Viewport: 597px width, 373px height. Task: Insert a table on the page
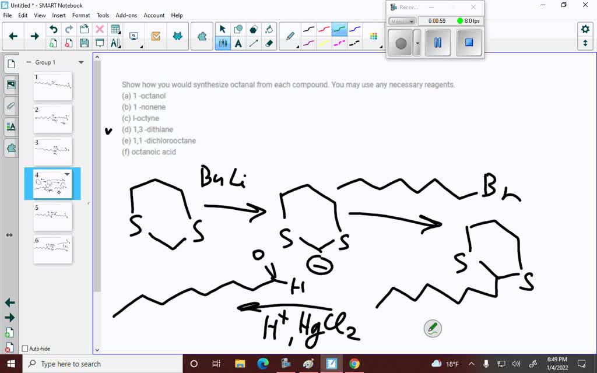click(115, 29)
